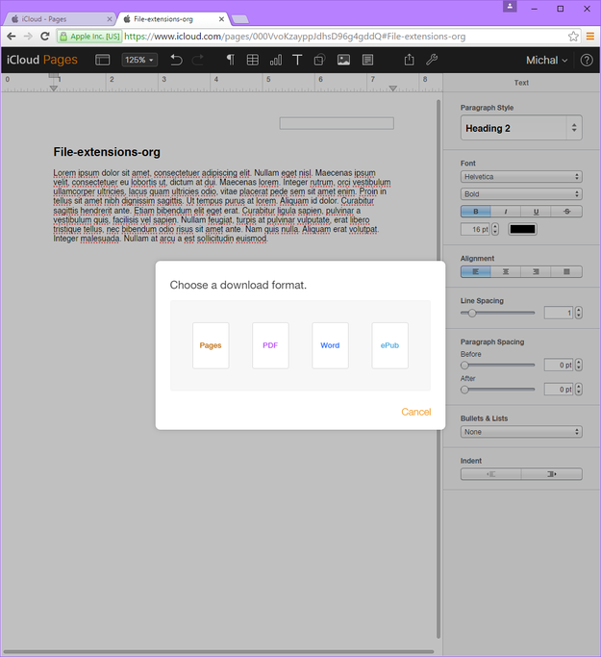
Task: Click the browser forward arrow
Action: pyautogui.click(x=28, y=37)
